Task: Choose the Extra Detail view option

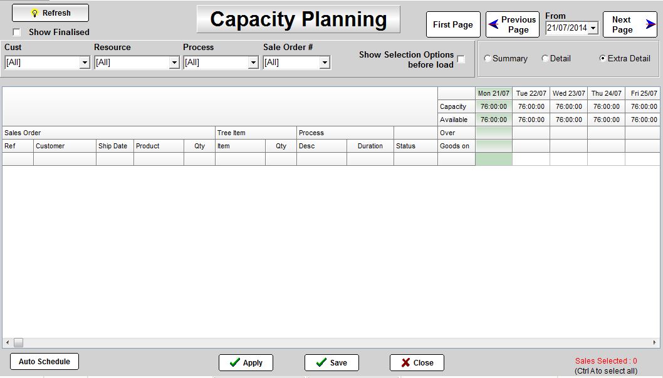Action: 602,59
